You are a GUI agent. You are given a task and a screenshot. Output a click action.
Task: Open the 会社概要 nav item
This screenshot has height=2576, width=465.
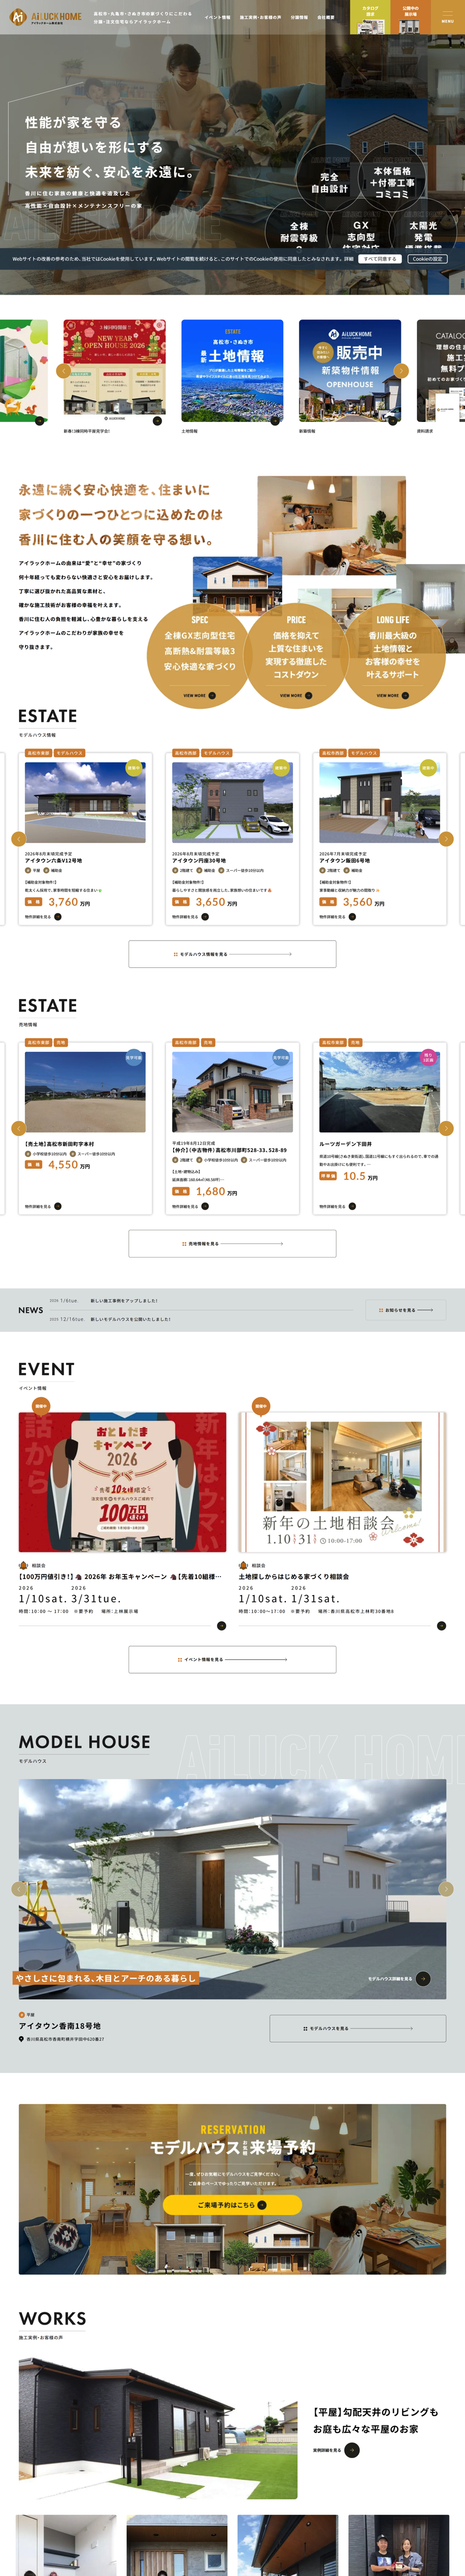325,17
